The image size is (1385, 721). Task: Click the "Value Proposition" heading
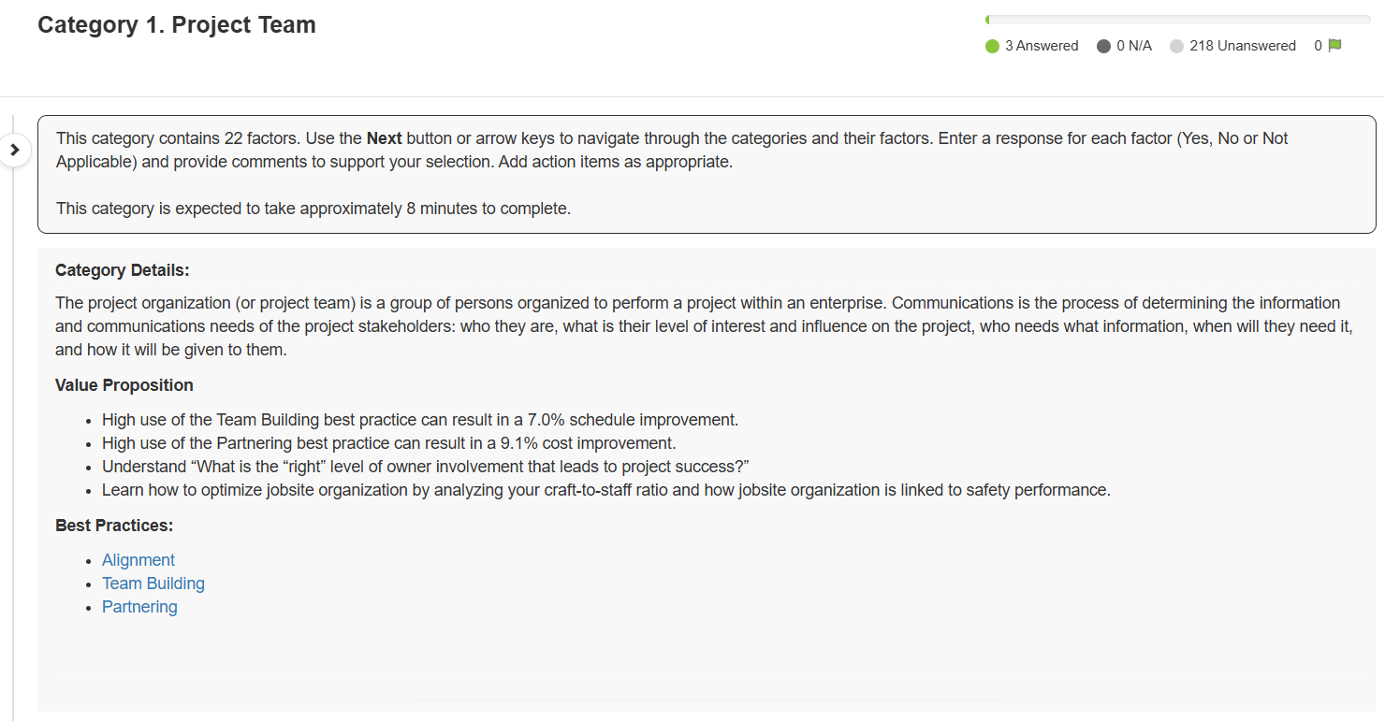point(124,385)
